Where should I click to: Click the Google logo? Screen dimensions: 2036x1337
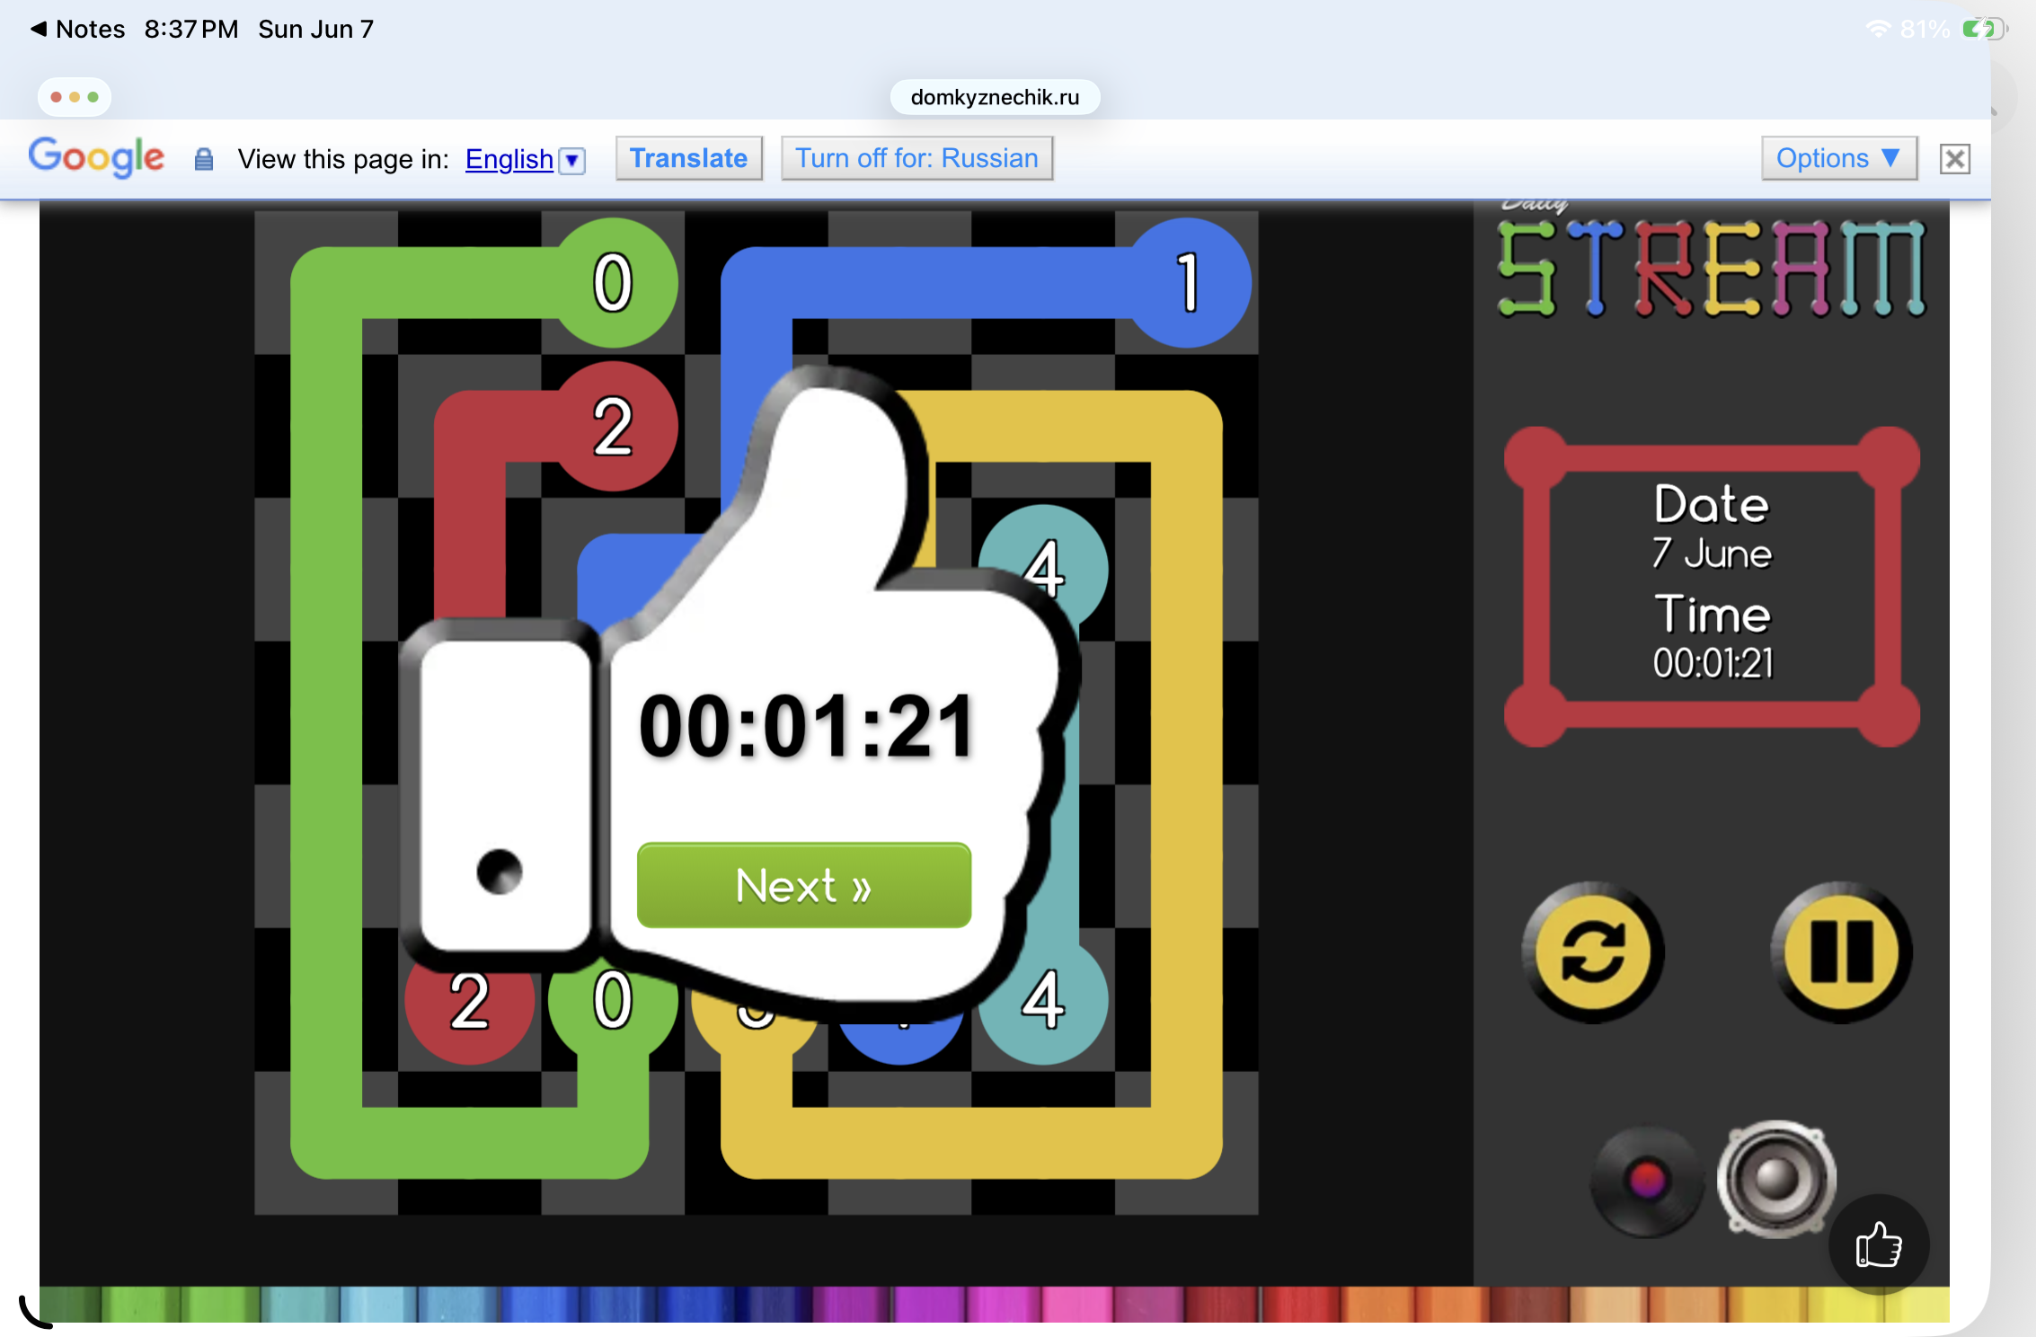(96, 157)
